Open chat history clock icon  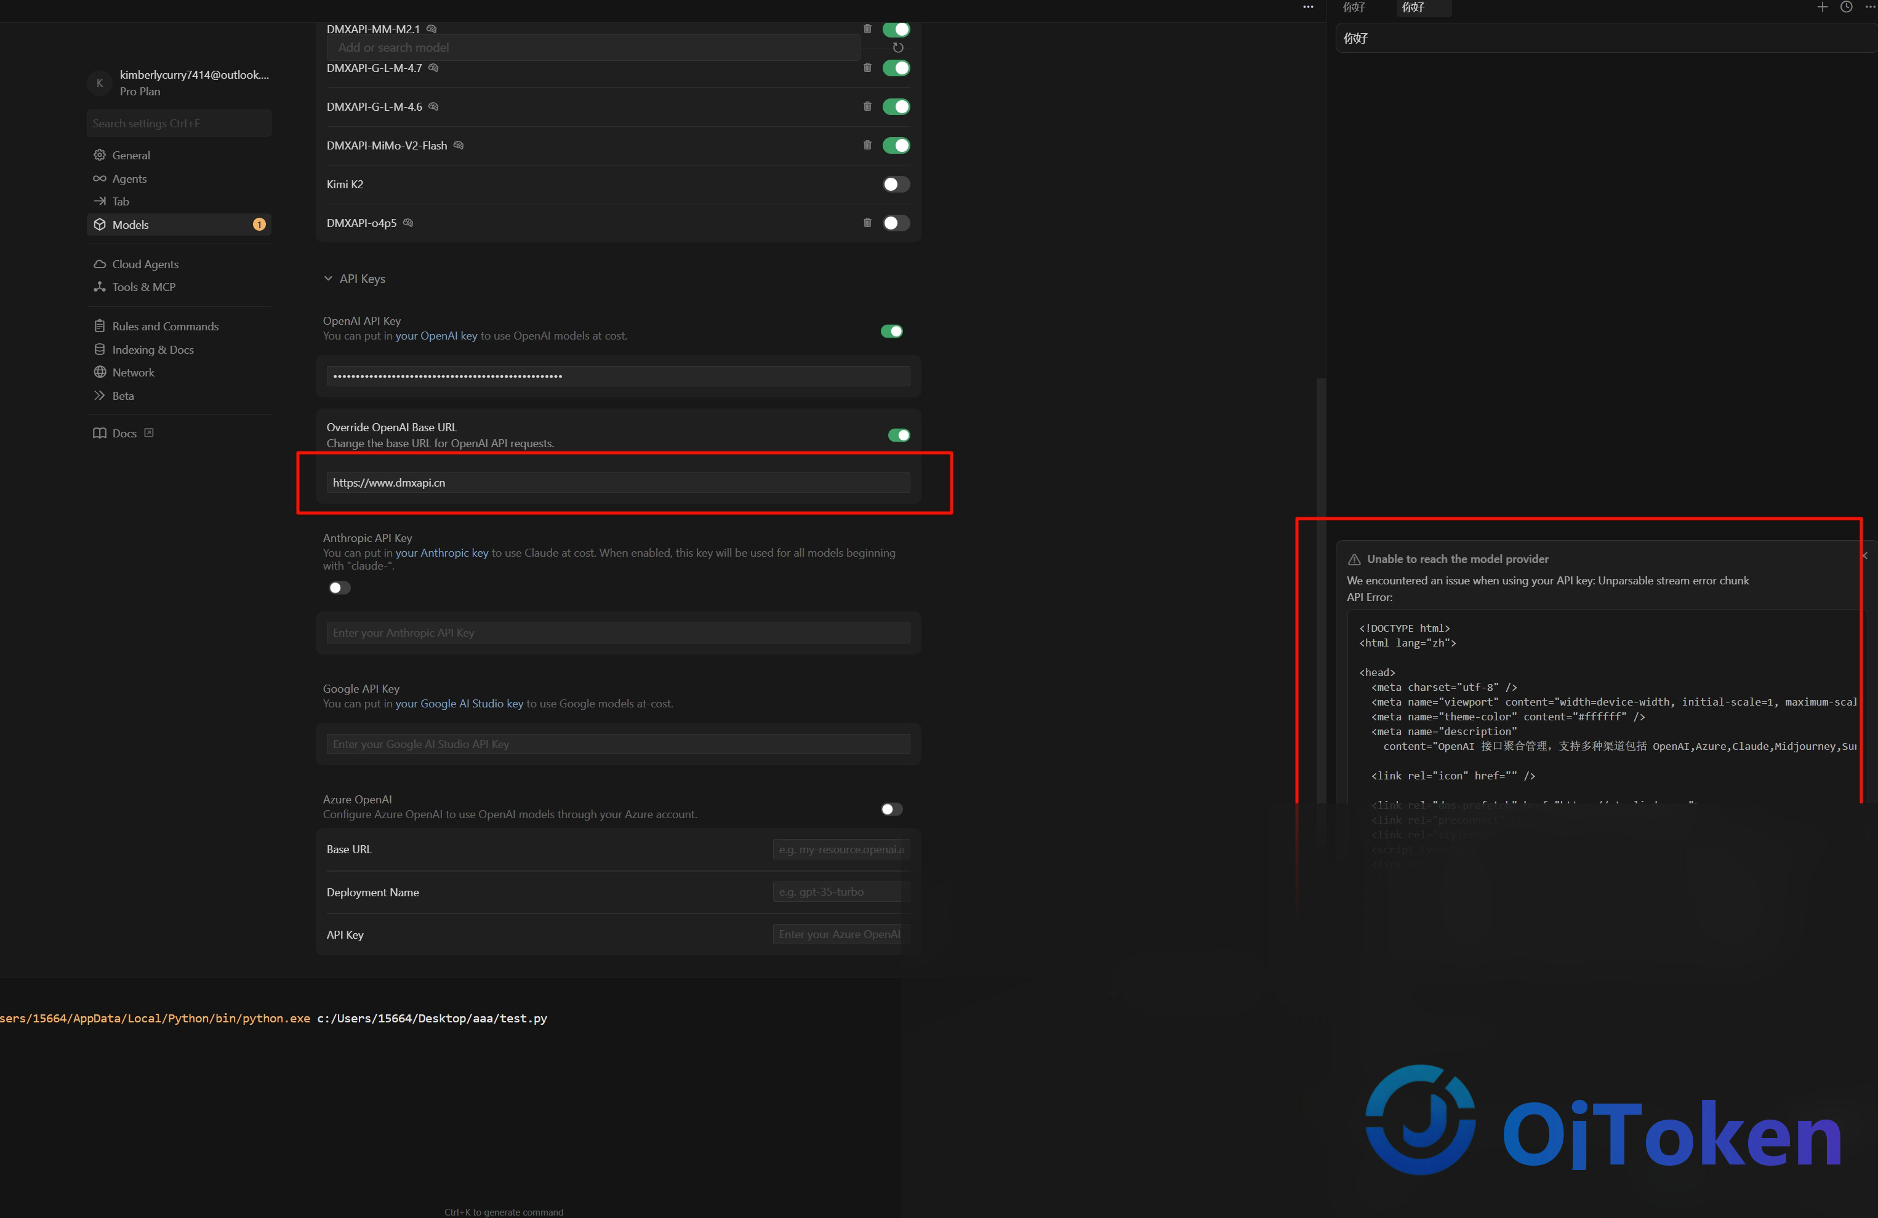[x=1847, y=7]
